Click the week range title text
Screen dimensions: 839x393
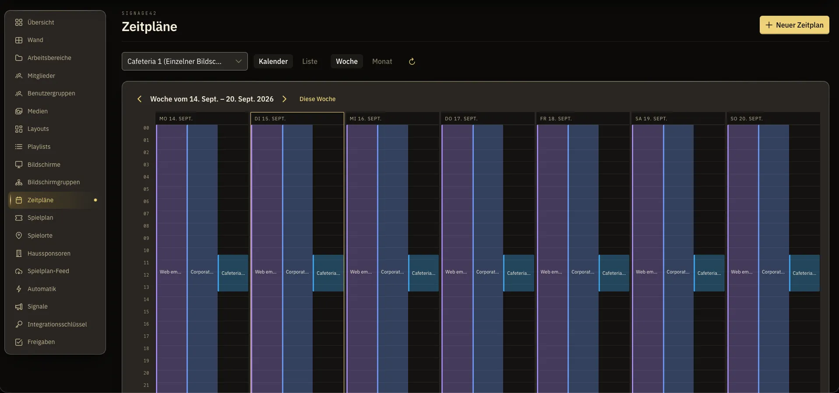pos(212,99)
